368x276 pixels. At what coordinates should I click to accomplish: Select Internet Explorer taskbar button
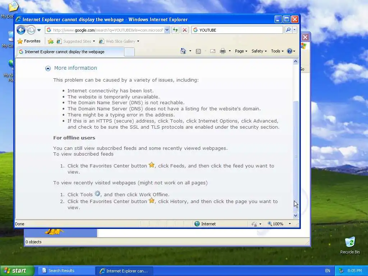[124, 271]
